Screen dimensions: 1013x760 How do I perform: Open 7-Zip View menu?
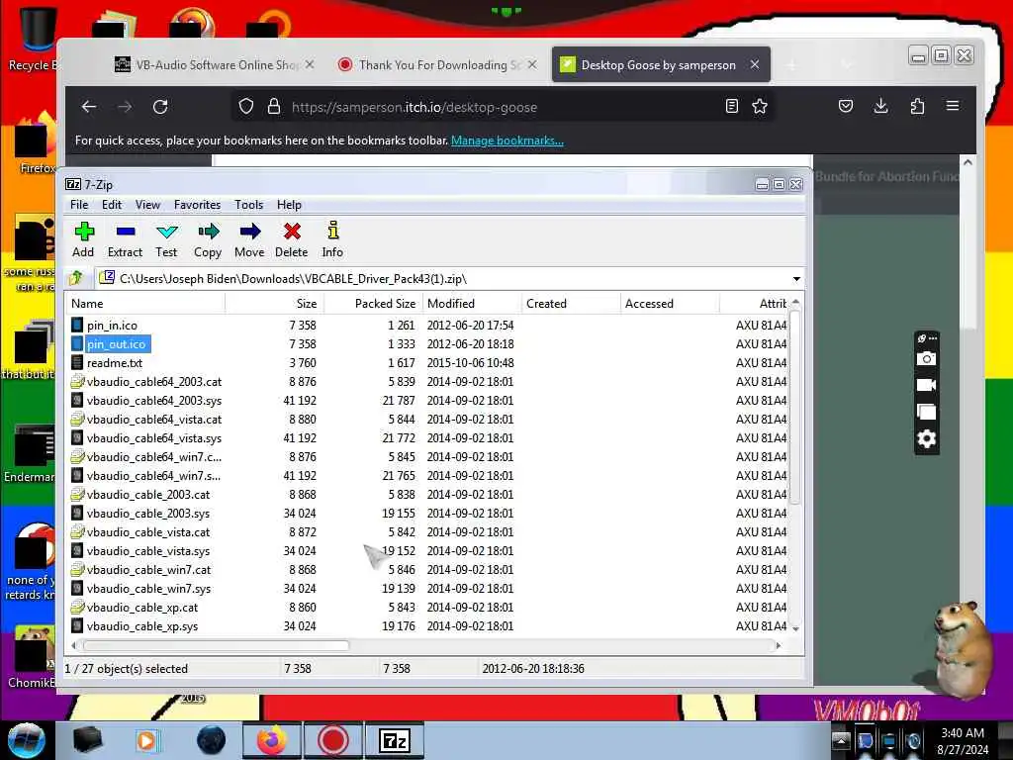point(148,205)
